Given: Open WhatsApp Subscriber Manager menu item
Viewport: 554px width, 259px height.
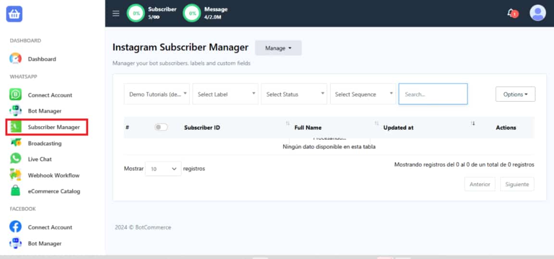Looking at the screenshot, I should (x=53, y=127).
